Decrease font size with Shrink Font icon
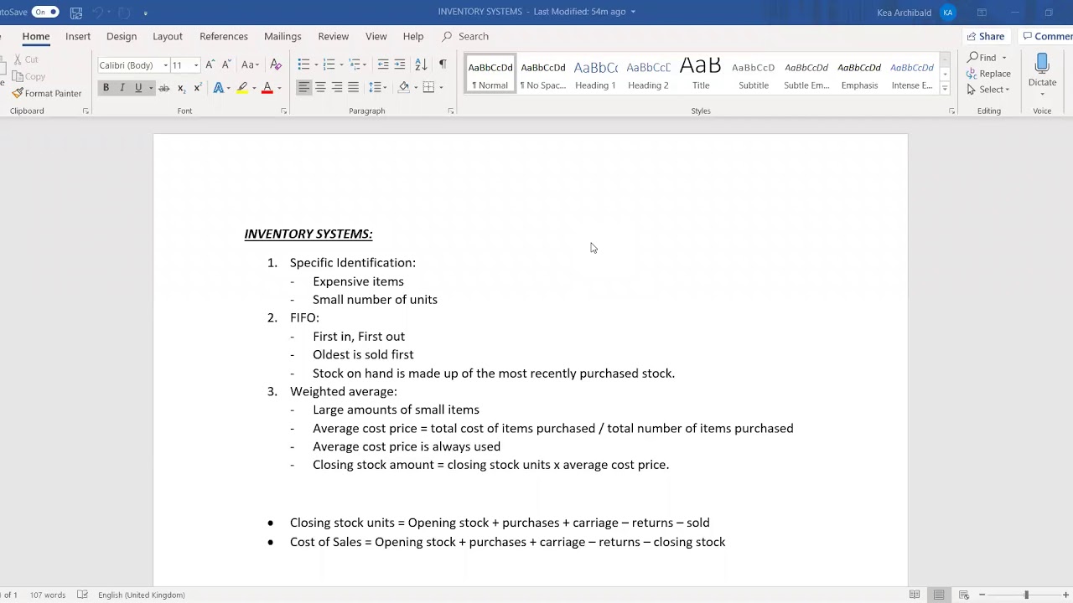1073x603 pixels. click(226, 64)
